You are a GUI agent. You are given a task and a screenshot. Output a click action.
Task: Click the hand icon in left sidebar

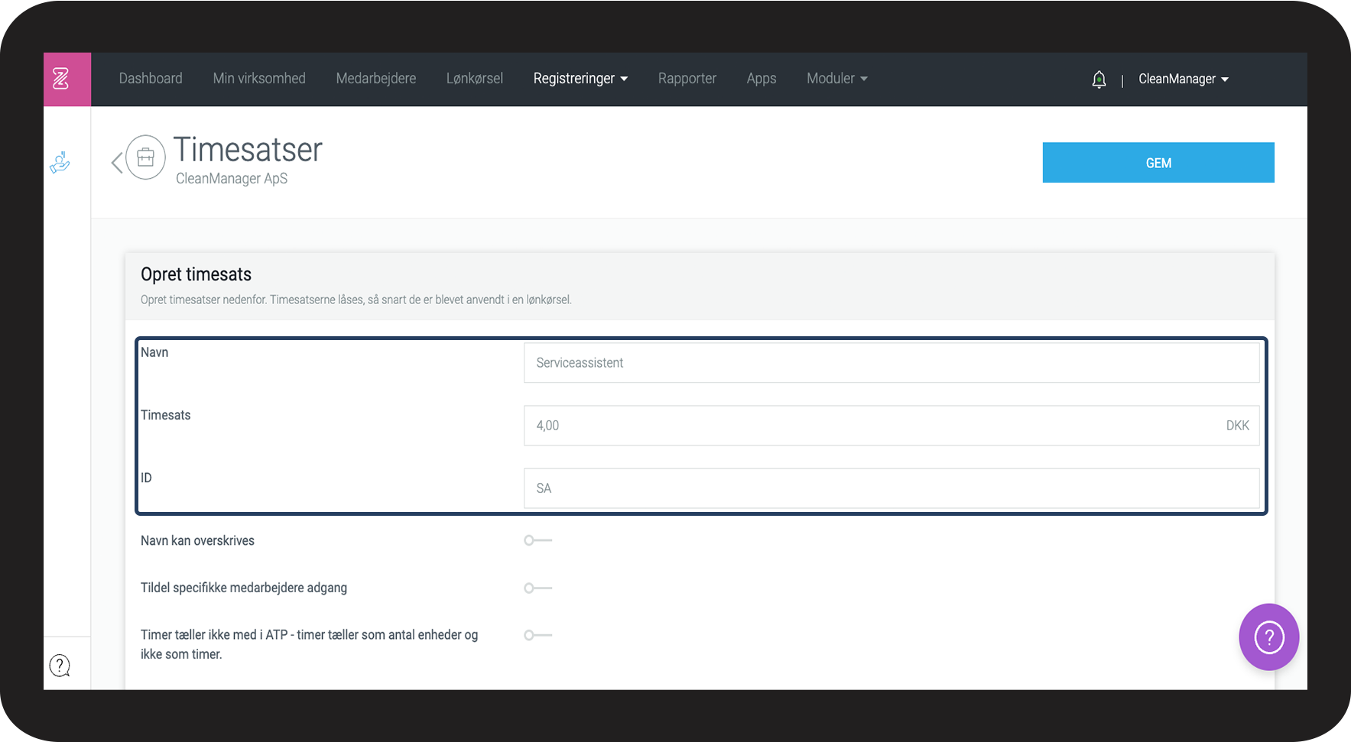pyautogui.click(x=60, y=162)
